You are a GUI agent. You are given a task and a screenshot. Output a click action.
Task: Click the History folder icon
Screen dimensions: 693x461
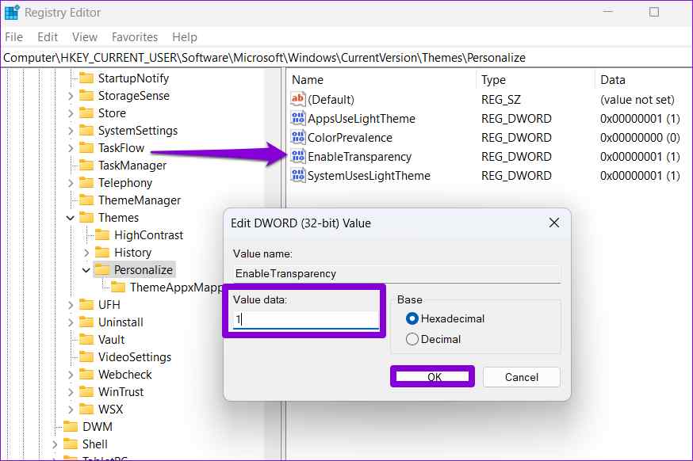[x=102, y=252]
